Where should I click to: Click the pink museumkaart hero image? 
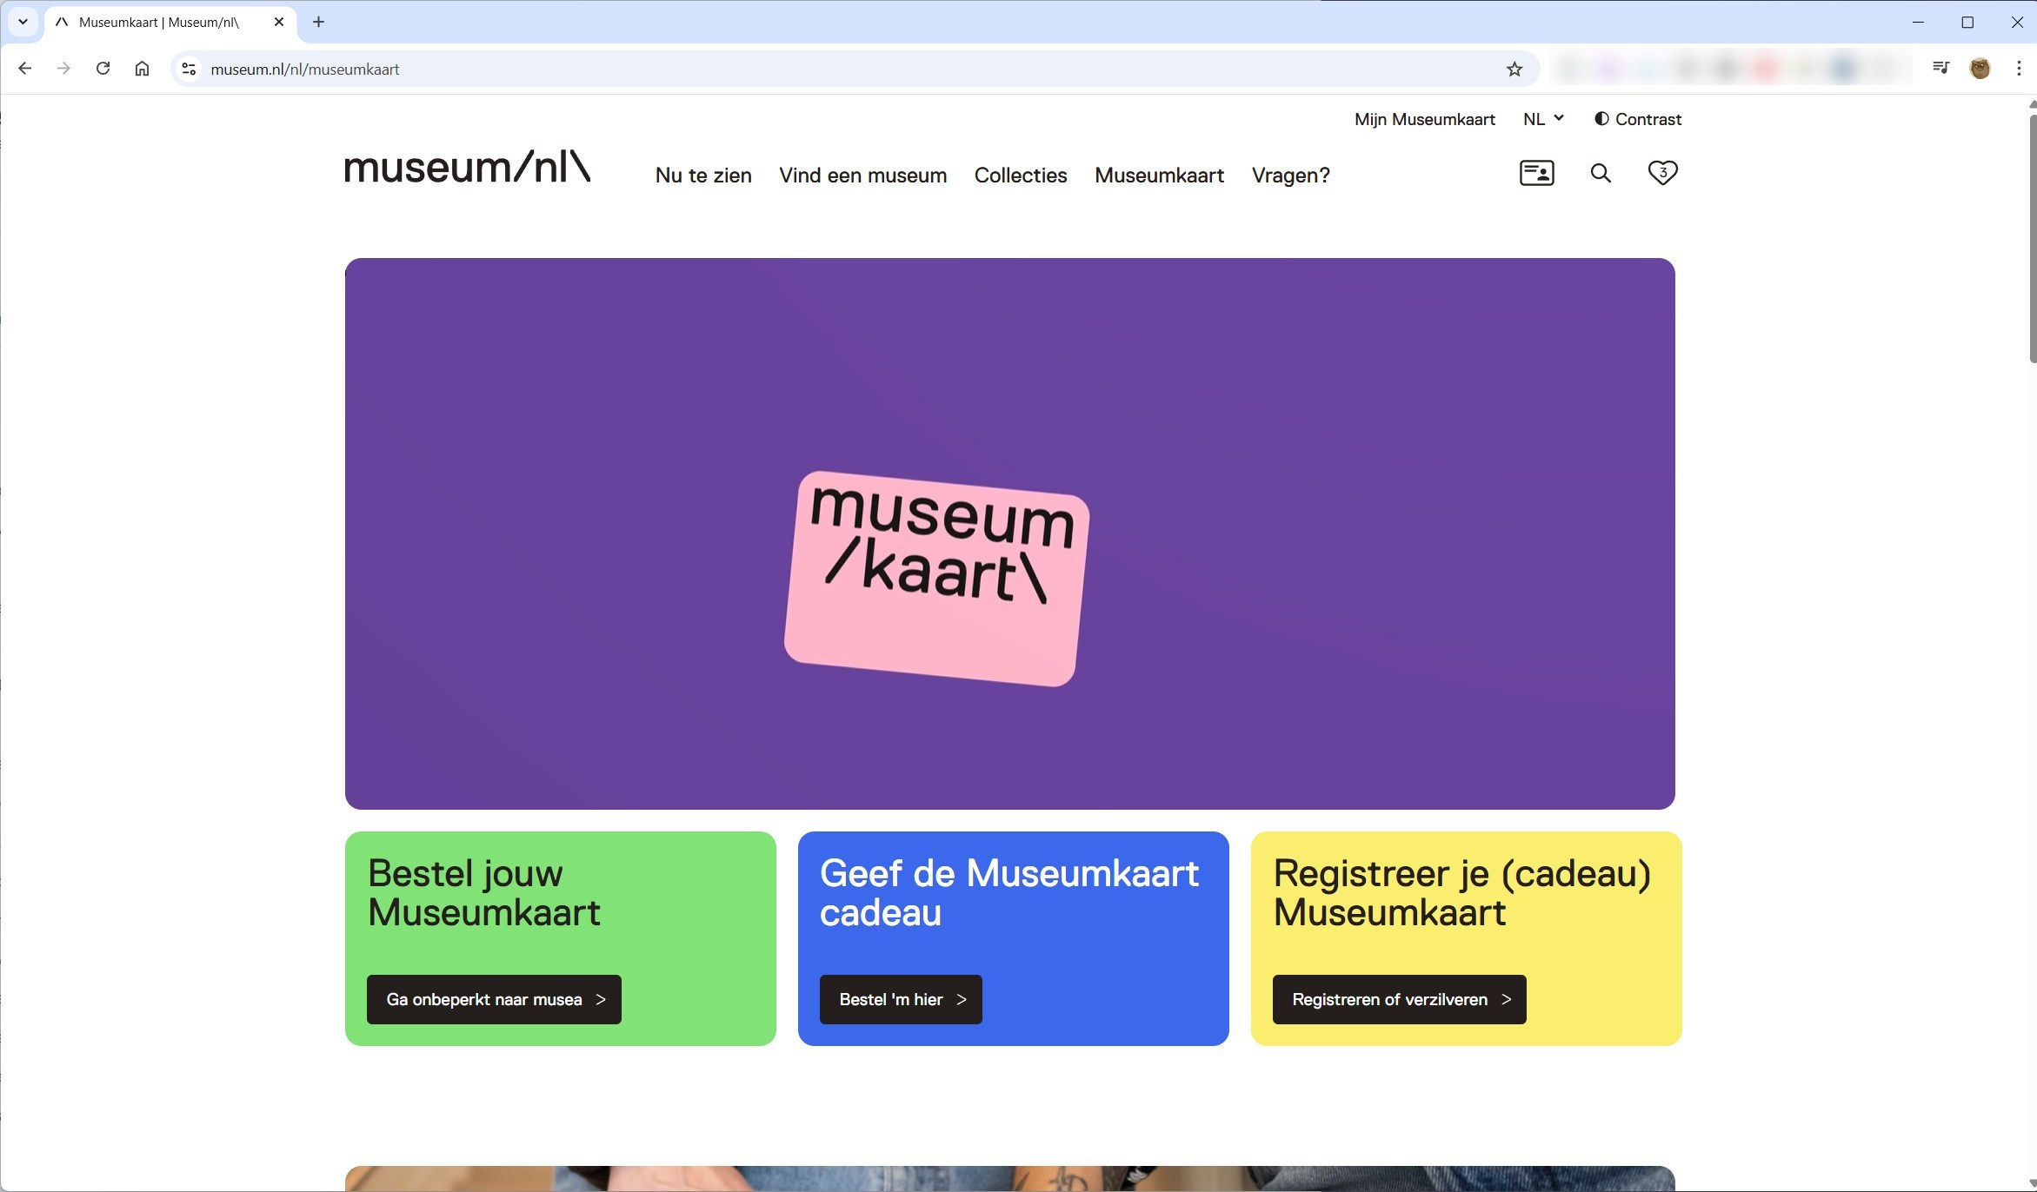pyautogui.click(x=936, y=579)
